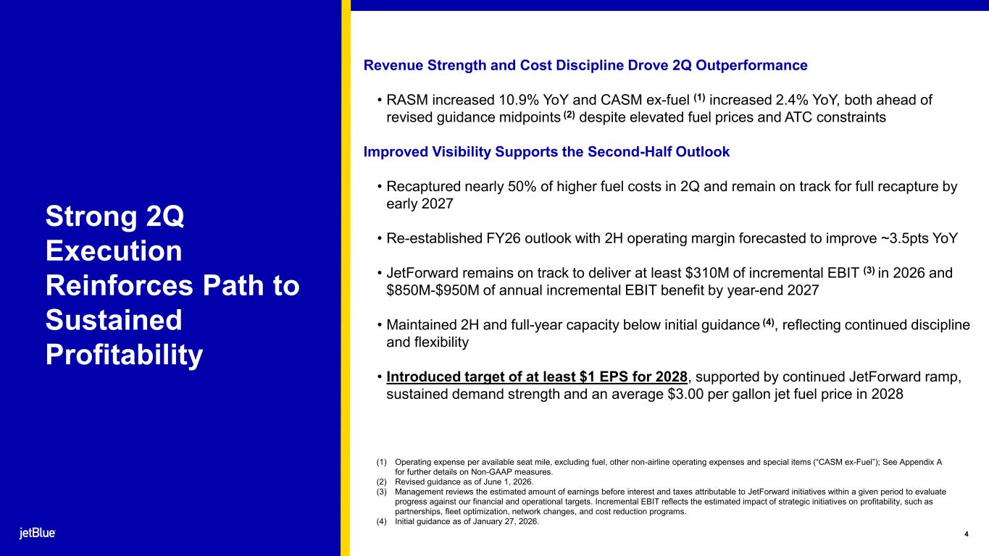Click heading 'Improved Visibility Supports the Second-Half Outlook'
The height and width of the screenshot is (556, 989).
tap(546, 152)
